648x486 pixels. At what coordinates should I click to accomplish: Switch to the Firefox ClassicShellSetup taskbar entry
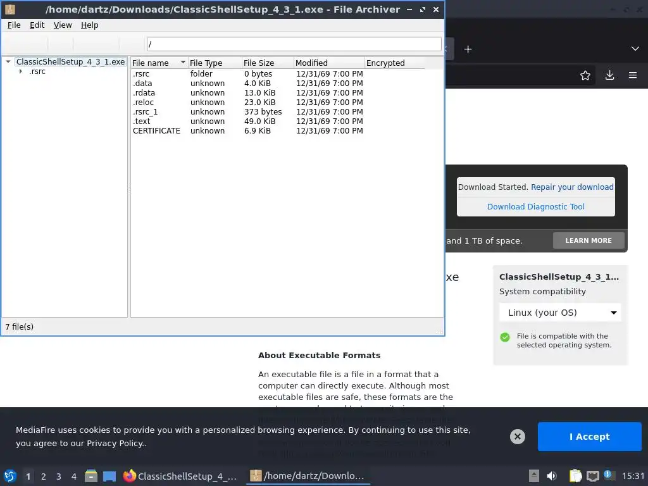click(x=180, y=476)
